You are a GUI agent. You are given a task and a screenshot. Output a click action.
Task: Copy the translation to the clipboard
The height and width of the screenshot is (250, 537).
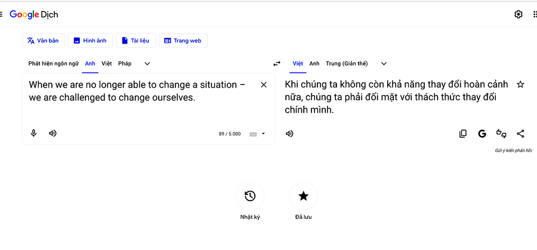click(x=462, y=134)
